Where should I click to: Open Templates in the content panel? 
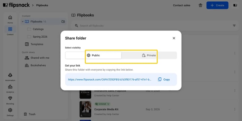pos(34,44)
